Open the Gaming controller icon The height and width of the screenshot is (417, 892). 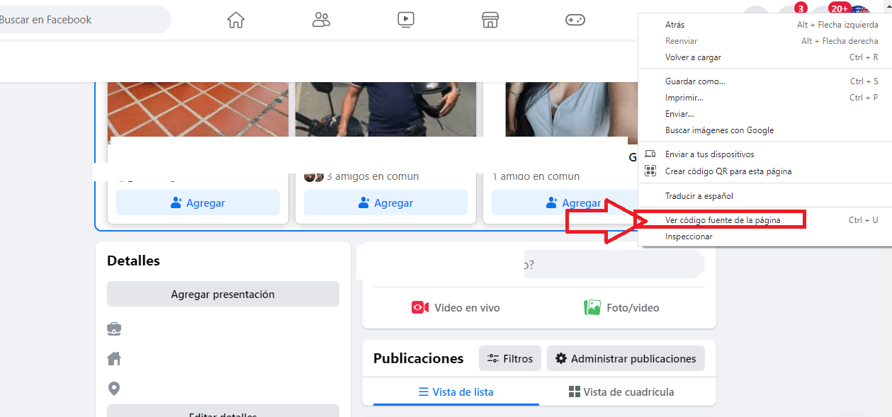575,20
